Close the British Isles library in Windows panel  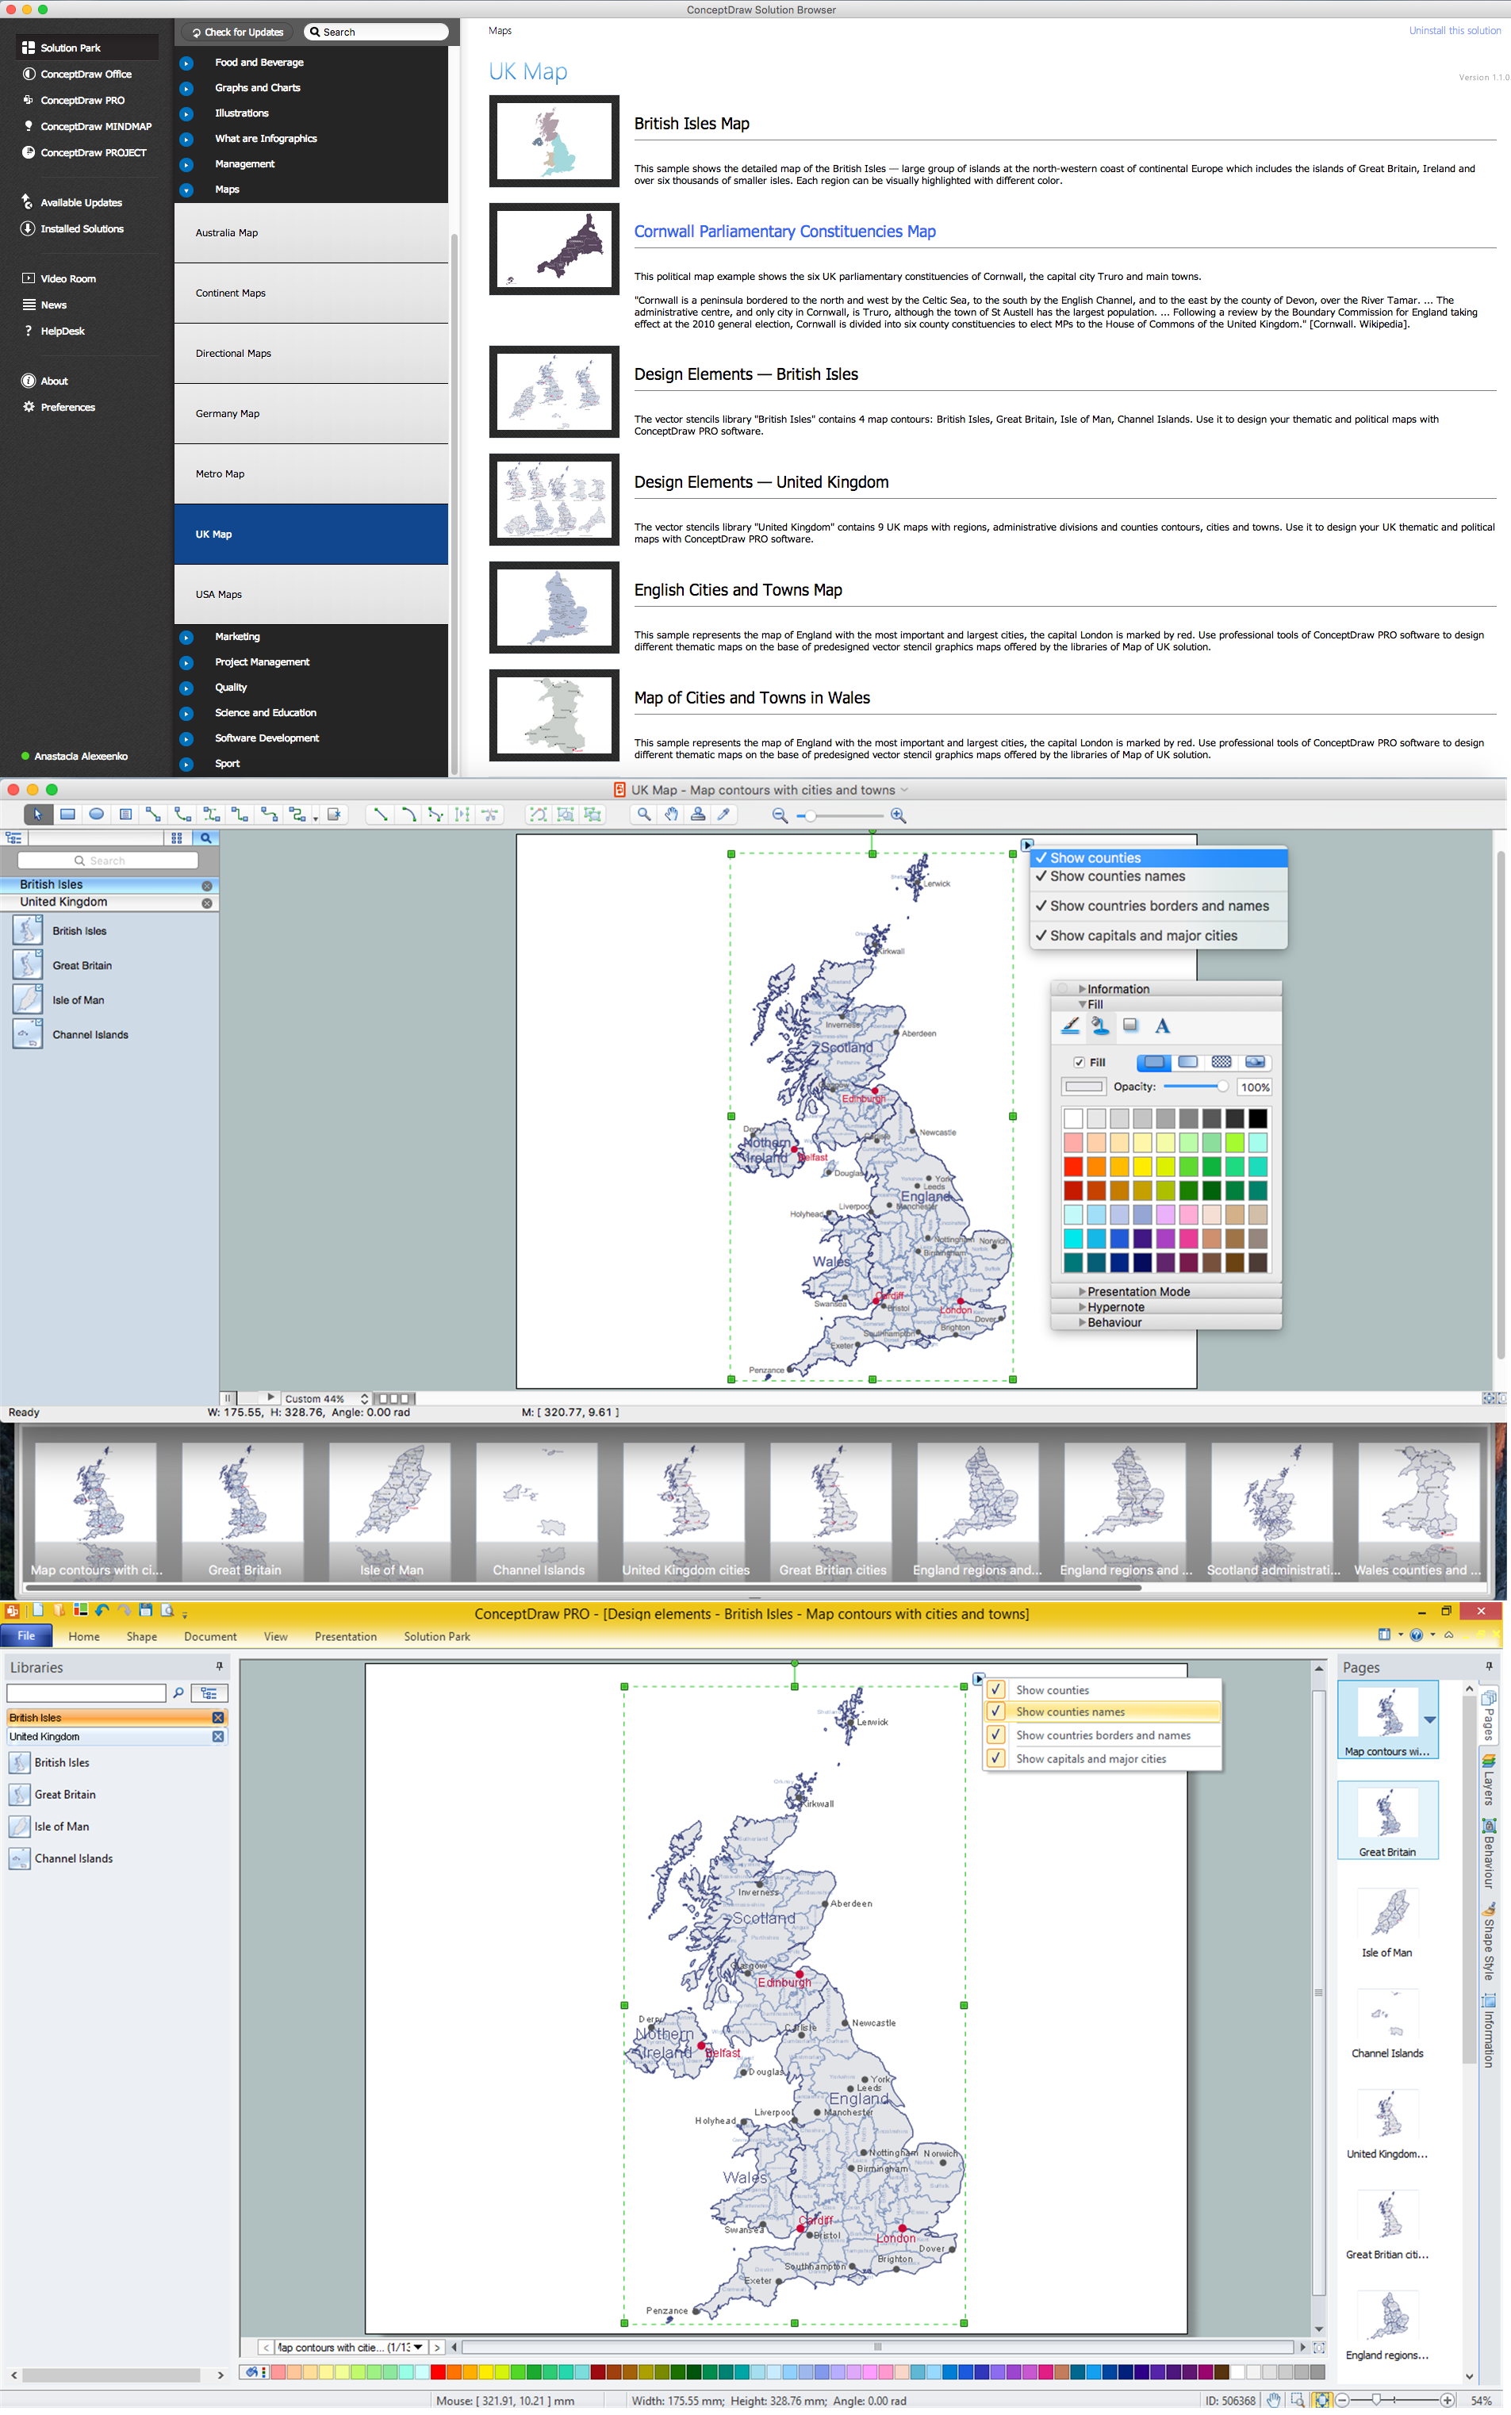tap(218, 1719)
